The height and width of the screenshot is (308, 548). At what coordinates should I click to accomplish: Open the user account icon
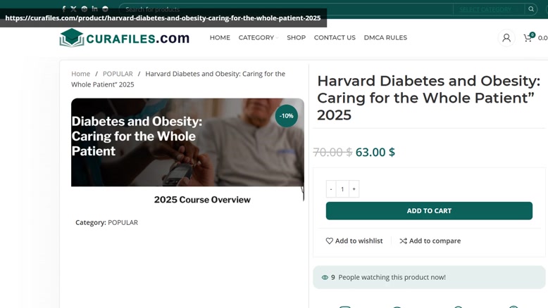point(506,38)
